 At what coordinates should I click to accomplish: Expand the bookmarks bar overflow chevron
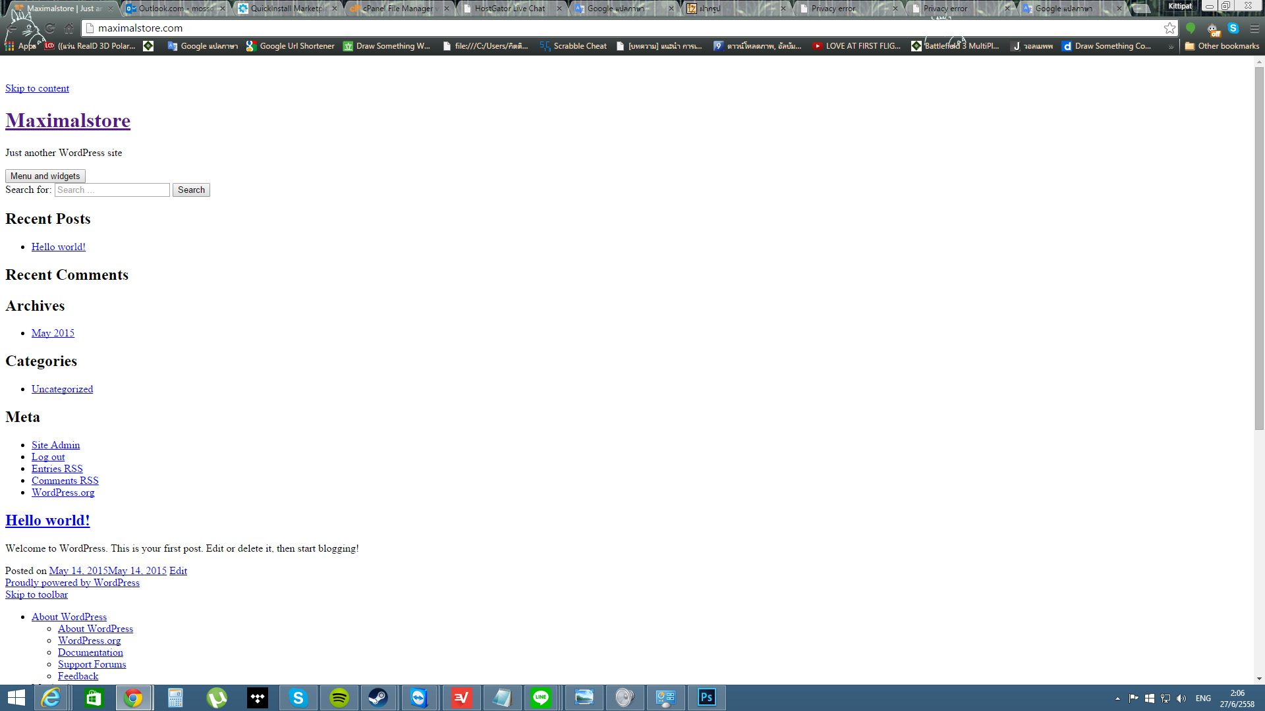(1171, 46)
